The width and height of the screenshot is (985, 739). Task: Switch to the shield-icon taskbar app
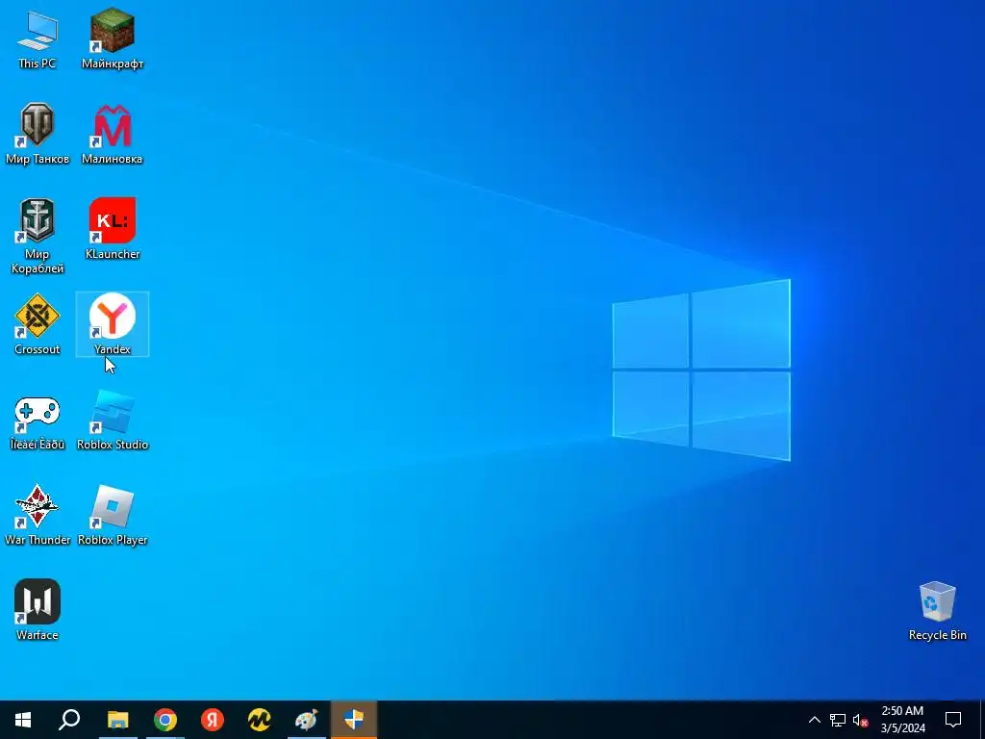click(x=354, y=720)
